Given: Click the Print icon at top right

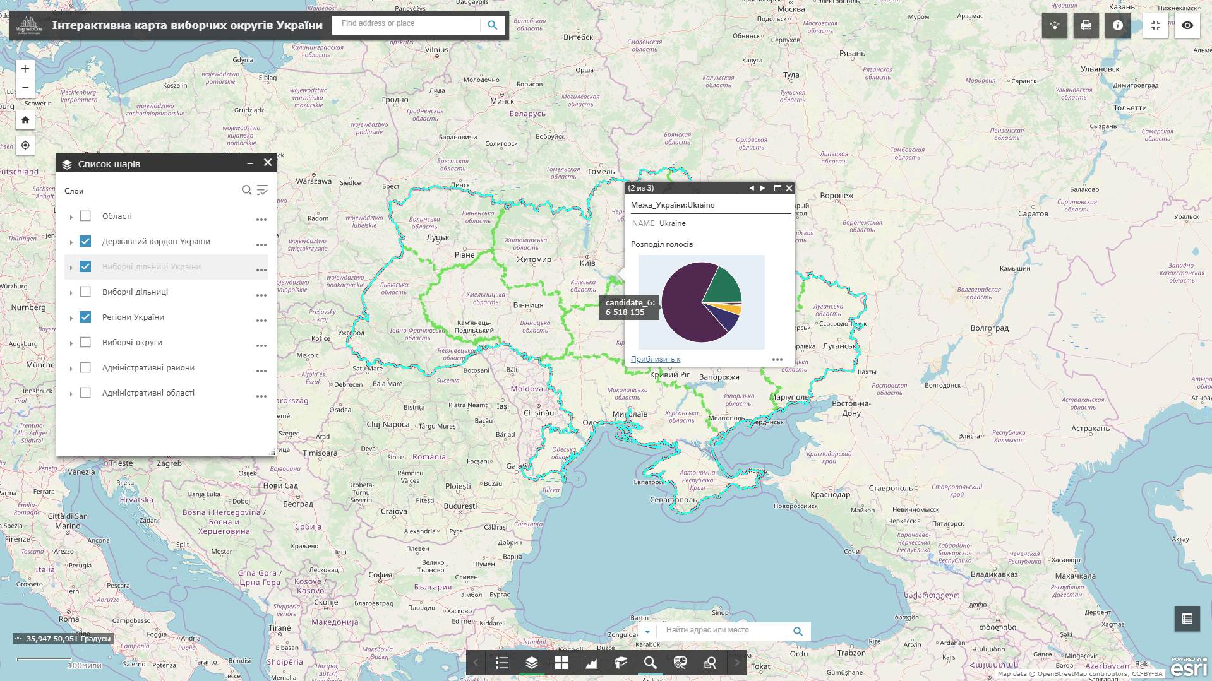Looking at the screenshot, I should coord(1086,25).
